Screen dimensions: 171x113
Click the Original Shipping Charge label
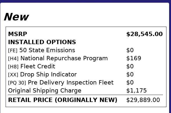(x=45, y=91)
